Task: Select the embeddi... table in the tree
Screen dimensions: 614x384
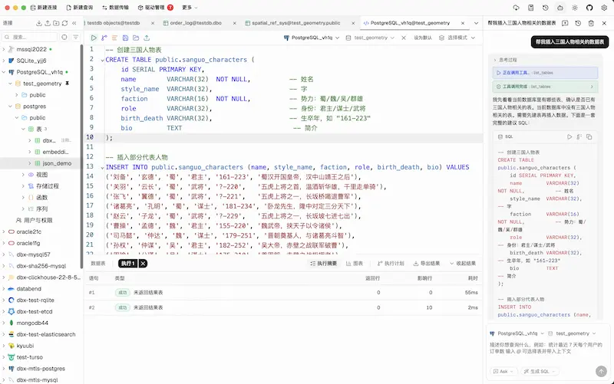Action: pos(55,152)
